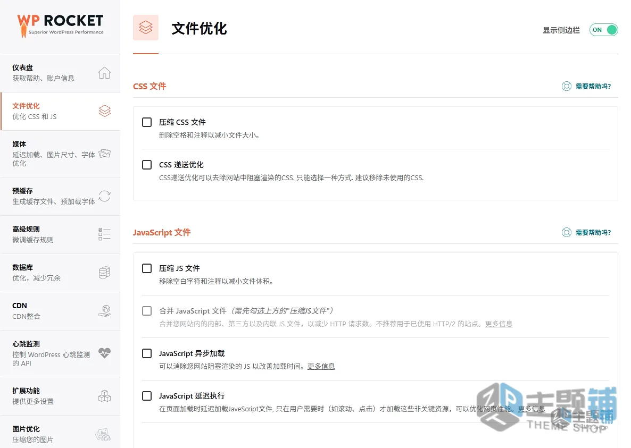Open 更多信息 link under JavaScript 异步加载
Screen dimensions: 631x448
[321, 367]
